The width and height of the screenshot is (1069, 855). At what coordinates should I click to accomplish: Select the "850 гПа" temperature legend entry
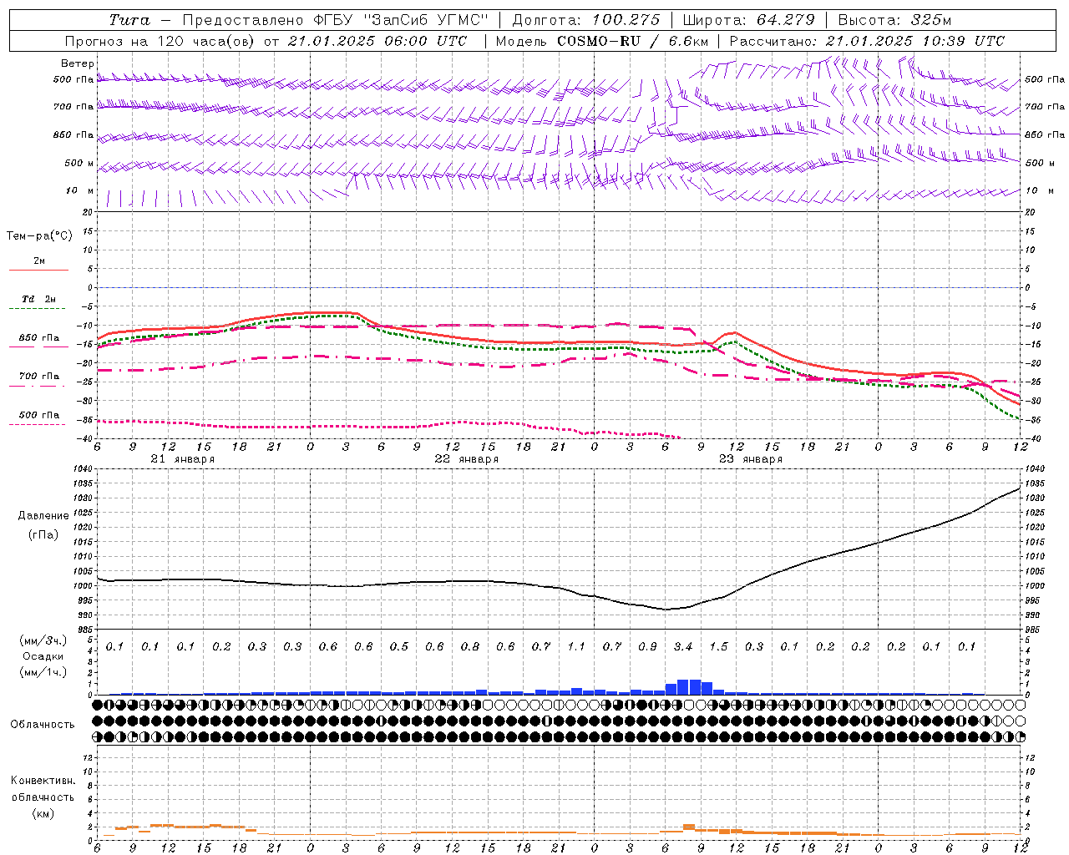39,337
